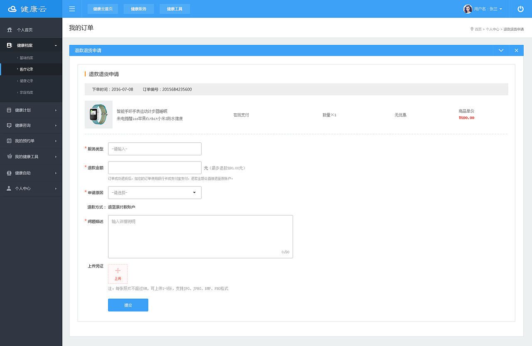Click the order number 2015684235600
The height and width of the screenshot is (346, 532).
click(x=177, y=90)
